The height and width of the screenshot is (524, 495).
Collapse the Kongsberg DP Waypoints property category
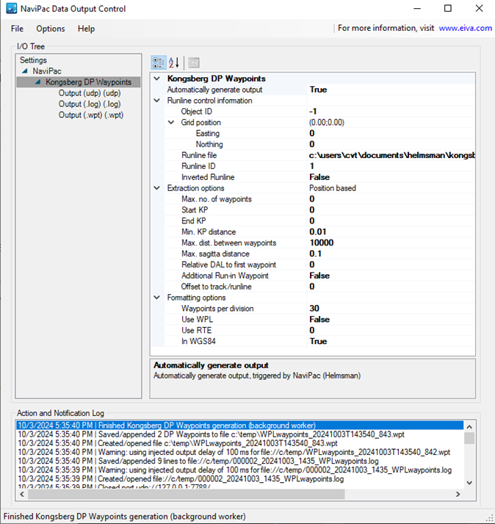[156, 79]
